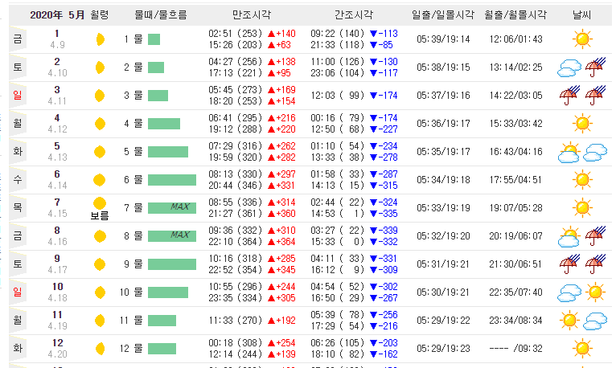This screenshot has height=368, width=616.
Task: Click the blue down-arrow next to -113
Action: click(374, 34)
